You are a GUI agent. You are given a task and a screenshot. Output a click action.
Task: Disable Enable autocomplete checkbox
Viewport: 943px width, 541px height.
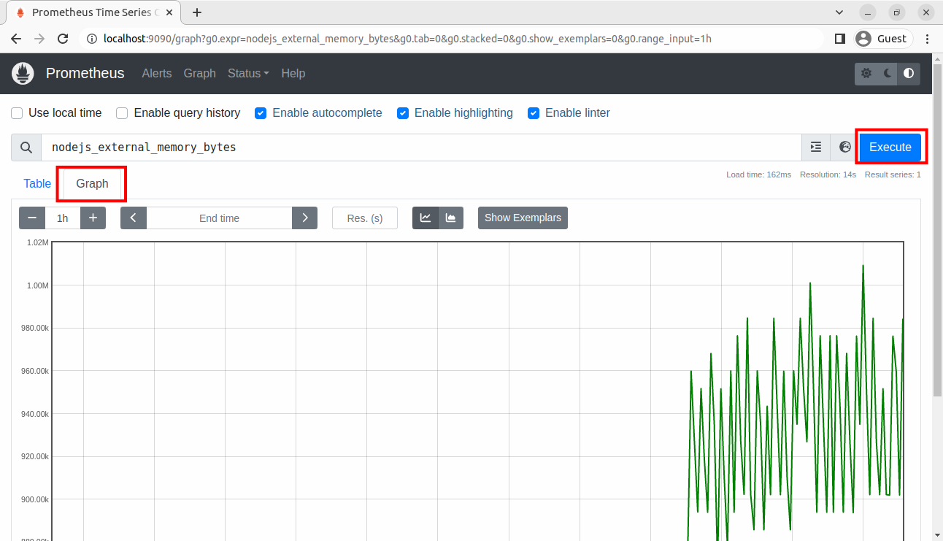261,113
